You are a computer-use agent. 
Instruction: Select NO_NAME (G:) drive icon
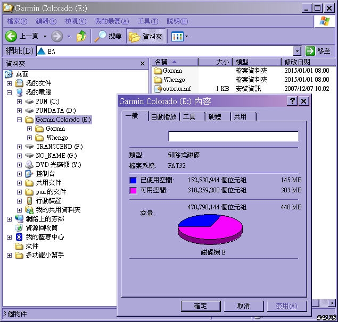coord(29,155)
